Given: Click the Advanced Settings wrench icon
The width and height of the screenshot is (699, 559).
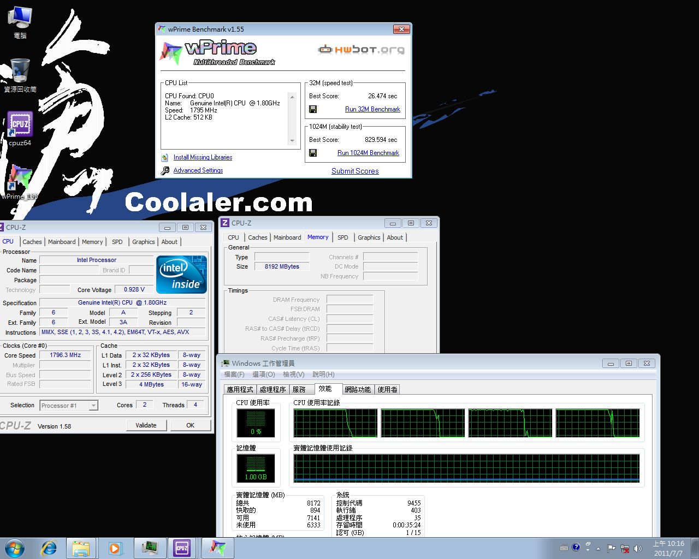Looking at the screenshot, I should (x=165, y=170).
